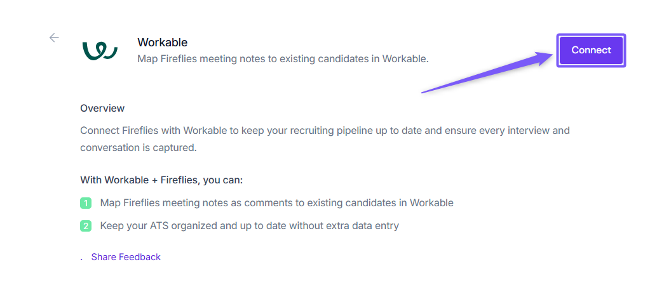
Task: Click the green number 2 badge
Action: (86, 225)
